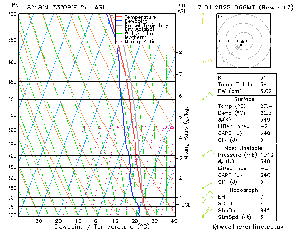Screen dimensions: 298x230
Task: Click the '40' temperature axis tick label
Action: (x=174, y=221)
